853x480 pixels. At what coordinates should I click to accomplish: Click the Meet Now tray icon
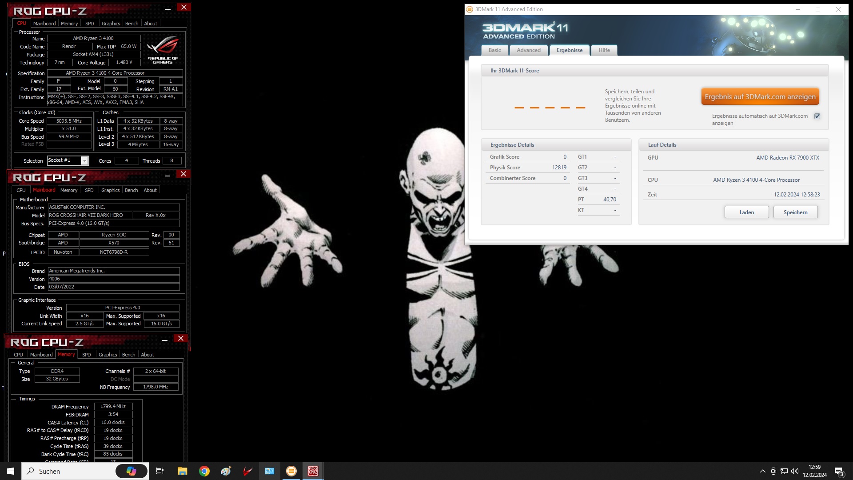tap(773, 471)
